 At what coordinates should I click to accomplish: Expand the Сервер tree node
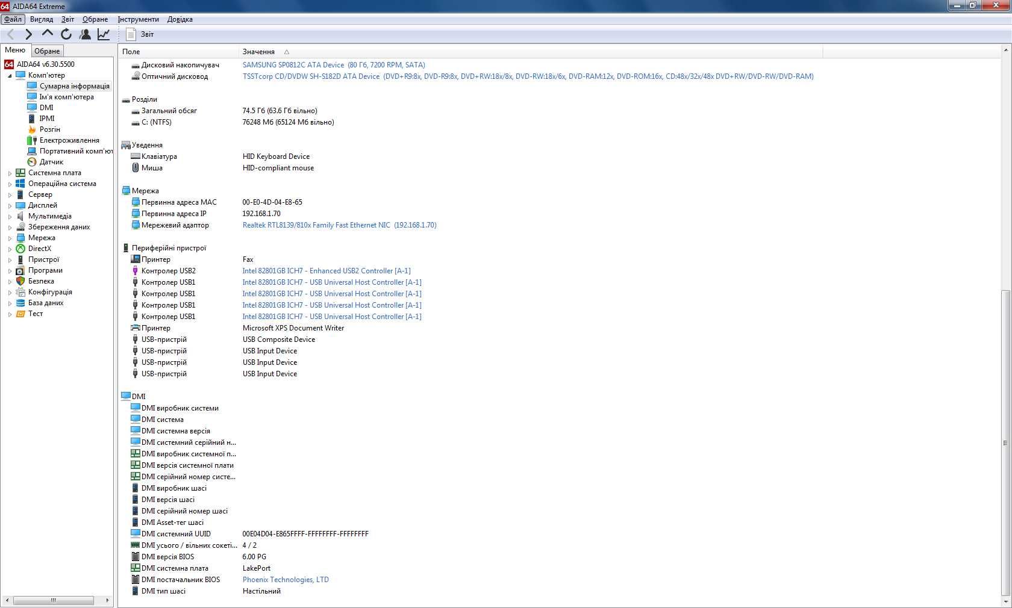tap(10, 195)
